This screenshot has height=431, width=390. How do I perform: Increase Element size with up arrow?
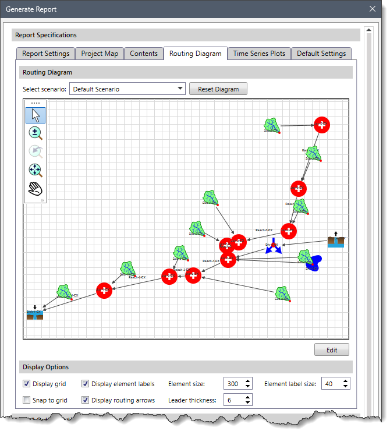click(x=247, y=381)
